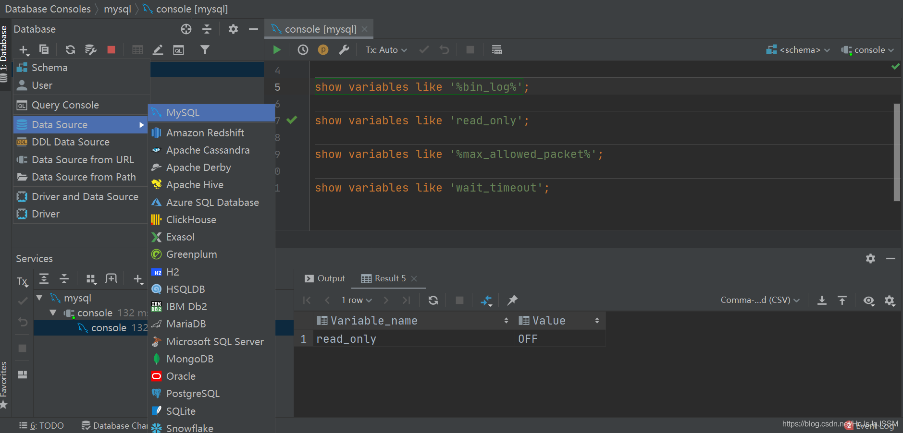Open the console session dropdown
Image resolution: width=903 pixels, height=433 pixels.
[868, 50]
